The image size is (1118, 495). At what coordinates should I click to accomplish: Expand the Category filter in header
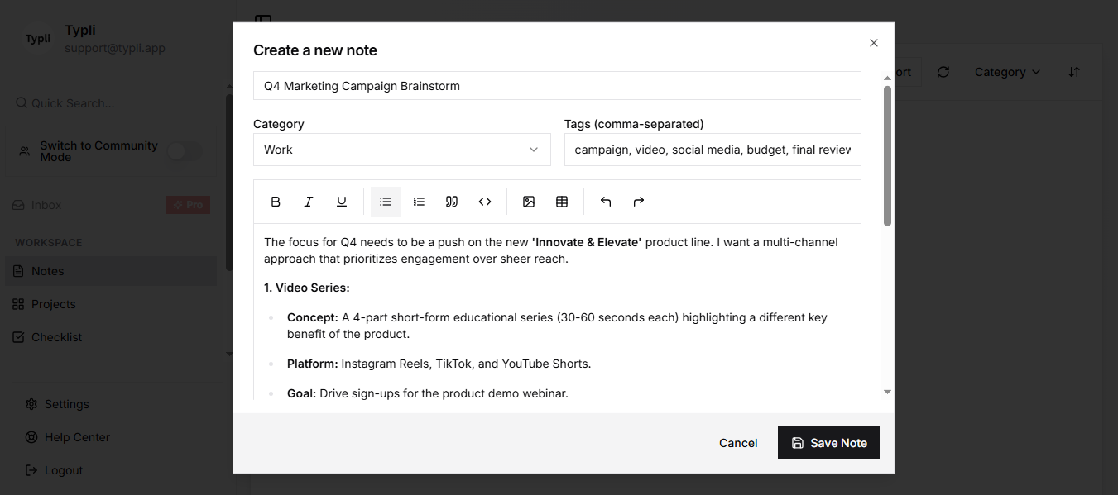pyautogui.click(x=1007, y=72)
